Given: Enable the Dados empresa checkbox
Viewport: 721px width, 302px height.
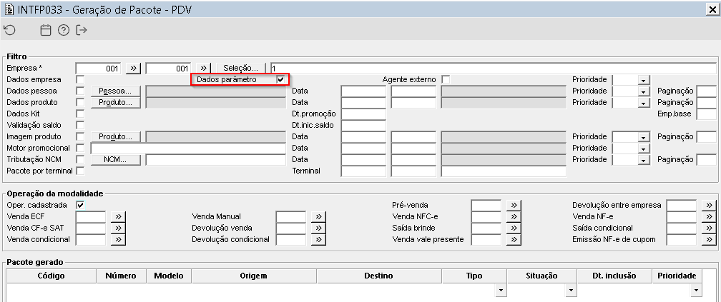Looking at the screenshot, I should point(80,79).
